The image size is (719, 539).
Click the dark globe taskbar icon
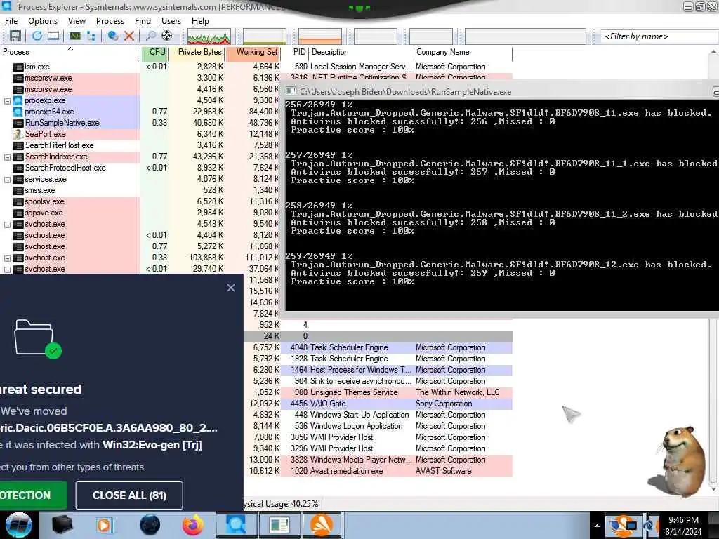pyautogui.click(x=150, y=525)
